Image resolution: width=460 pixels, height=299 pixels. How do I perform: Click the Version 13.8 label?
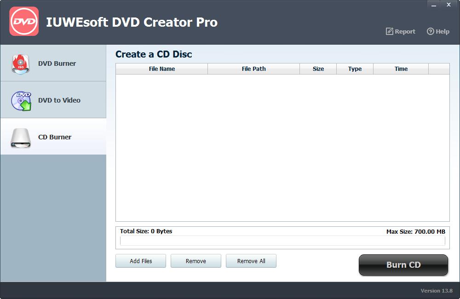(437, 291)
